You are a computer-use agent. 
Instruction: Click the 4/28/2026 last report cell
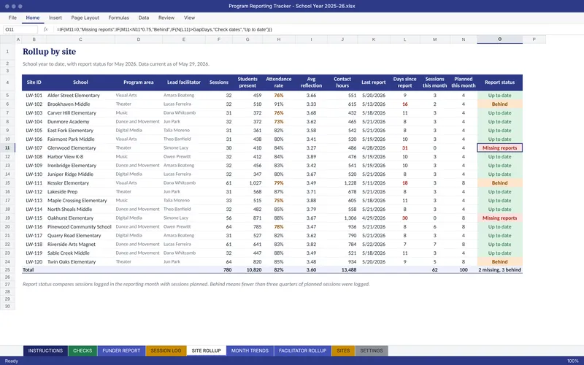(x=374, y=148)
